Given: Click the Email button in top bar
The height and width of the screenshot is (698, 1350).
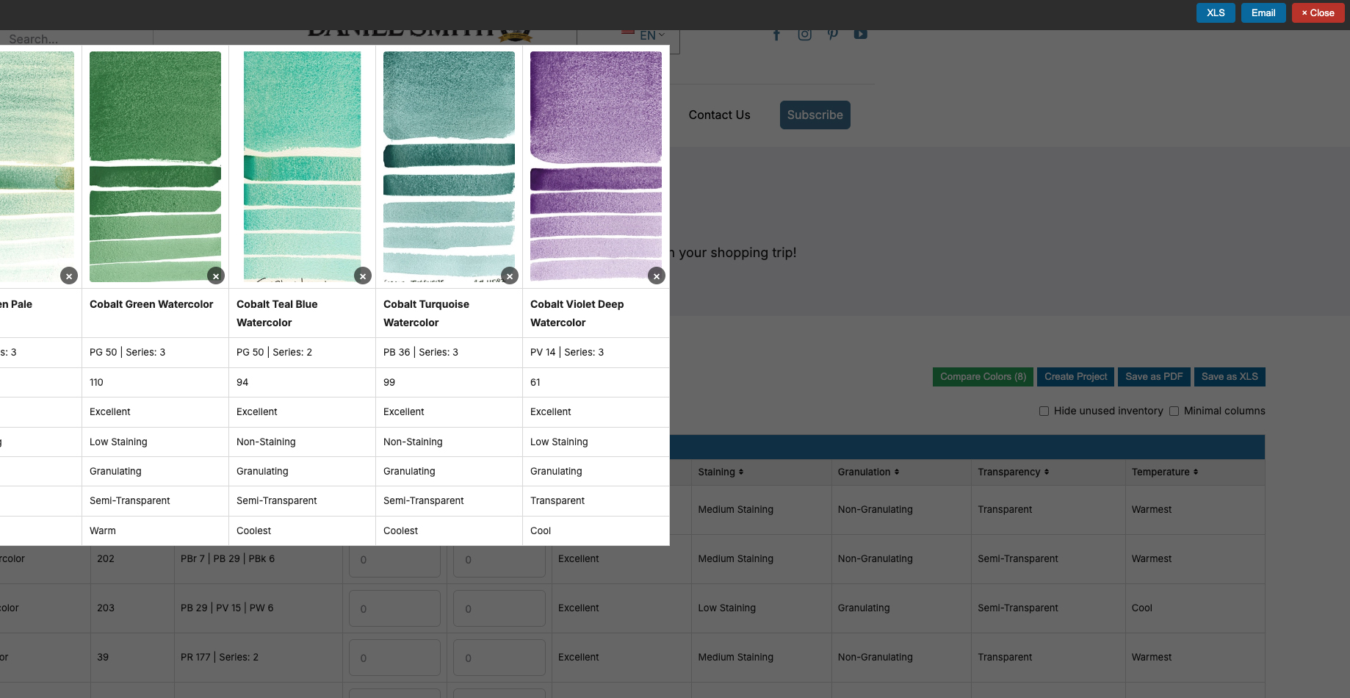Looking at the screenshot, I should [x=1263, y=12].
